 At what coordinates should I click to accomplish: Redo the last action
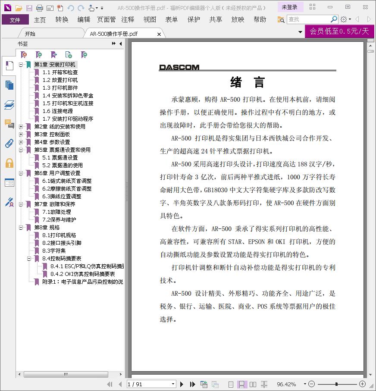81,8
